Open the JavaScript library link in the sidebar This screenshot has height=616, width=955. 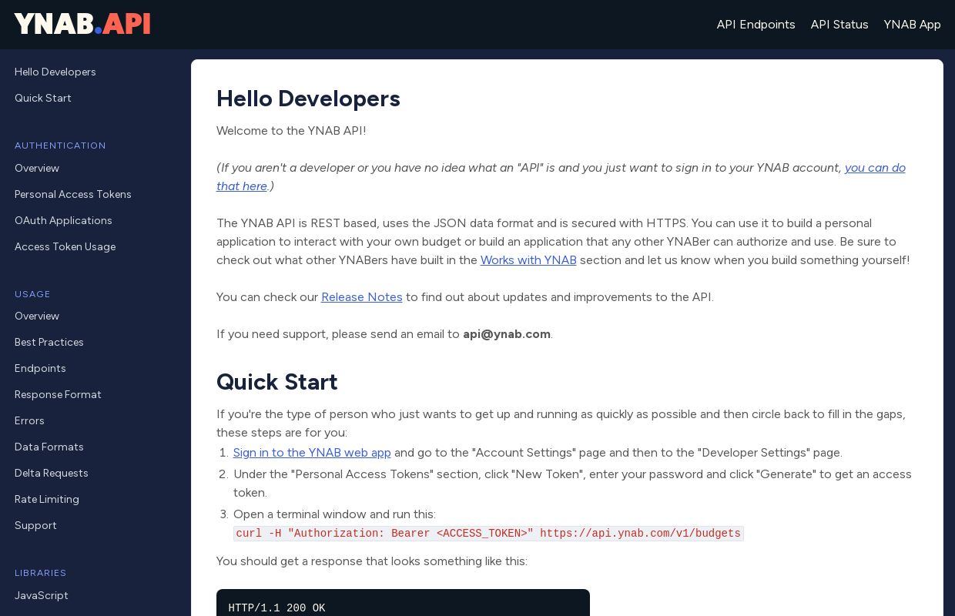[x=42, y=596]
